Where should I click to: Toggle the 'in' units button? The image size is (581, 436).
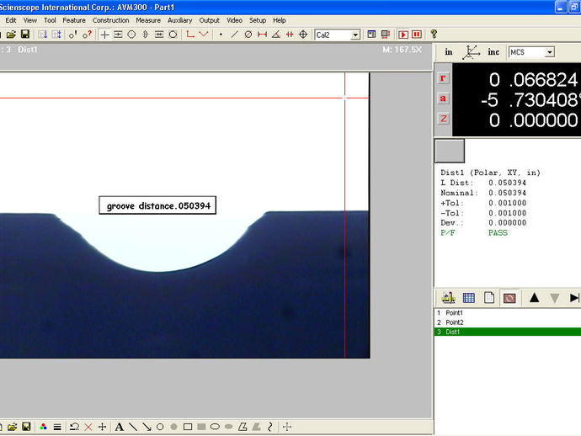[448, 52]
